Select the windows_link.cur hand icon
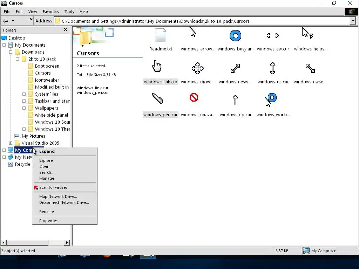The width and height of the screenshot is (359, 269). (157, 66)
